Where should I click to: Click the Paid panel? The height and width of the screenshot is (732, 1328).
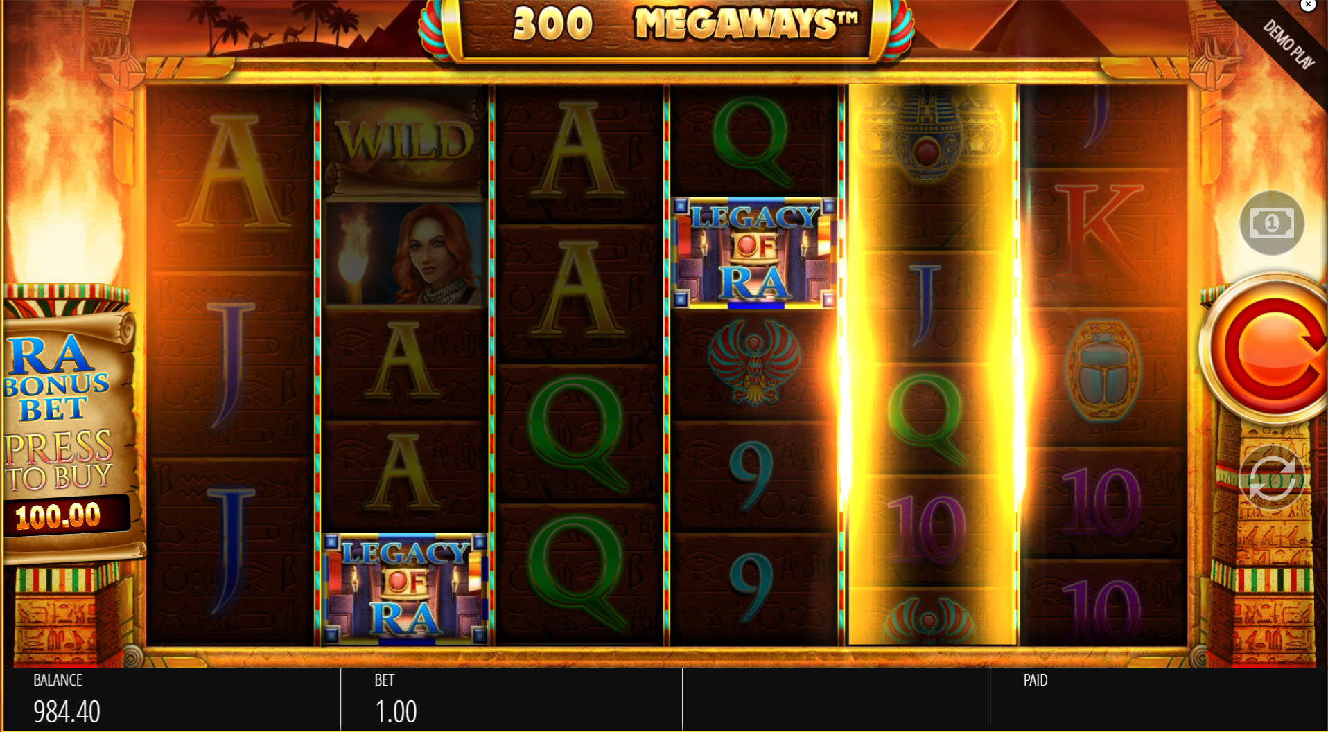1158,699
